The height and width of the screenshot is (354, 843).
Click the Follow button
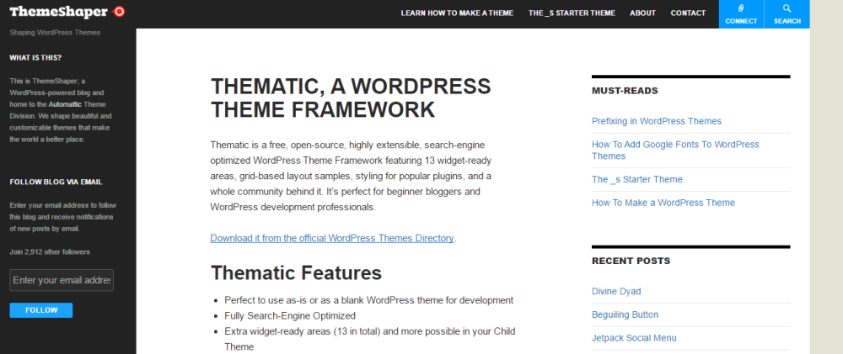[x=40, y=310]
